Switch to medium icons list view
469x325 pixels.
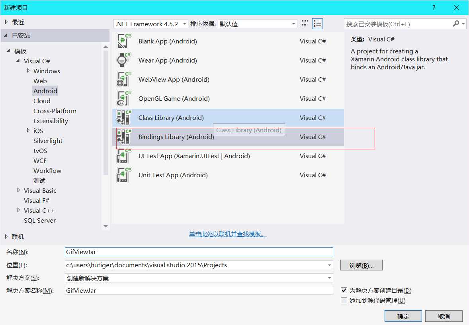pyautogui.click(x=317, y=23)
